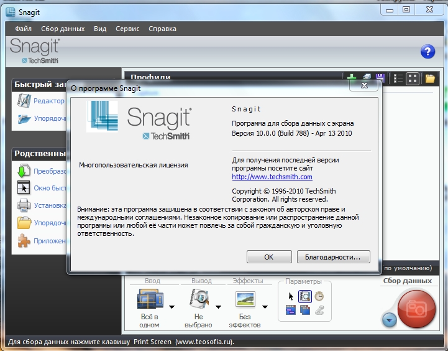448x351 pixels.
Task: Open the http://www.techsmith.com link
Action: (272, 177)
